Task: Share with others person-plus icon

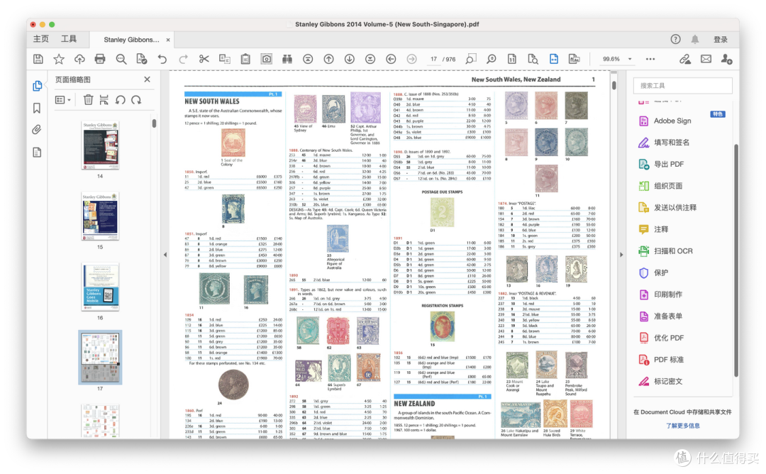Action: 726,59
